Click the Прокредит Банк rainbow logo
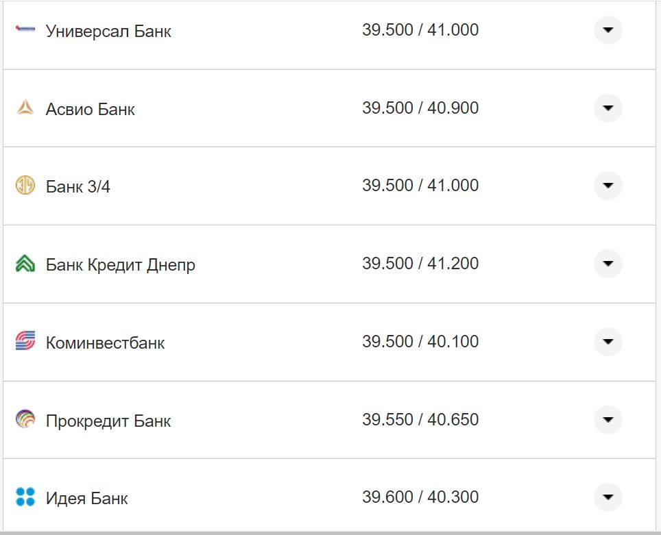Screen dimensions: 661x535 [25, 419]
